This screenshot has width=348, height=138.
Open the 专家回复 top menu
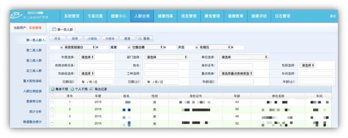(95, 16)
